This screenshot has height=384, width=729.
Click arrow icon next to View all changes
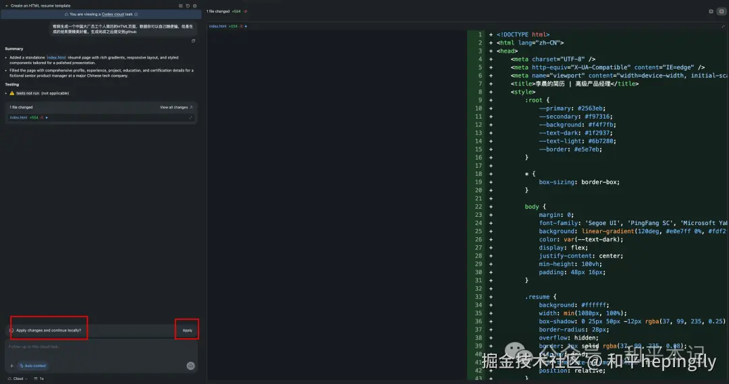191,107
